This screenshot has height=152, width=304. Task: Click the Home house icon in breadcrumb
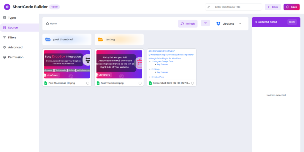click(47, 24)
